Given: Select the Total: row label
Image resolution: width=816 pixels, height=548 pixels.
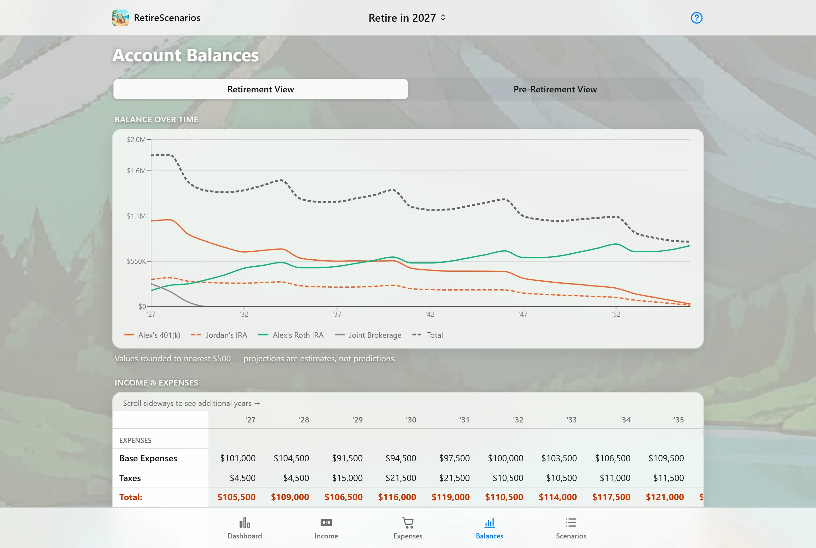Looking at the screenshot, I should click(x=131, y=497).
